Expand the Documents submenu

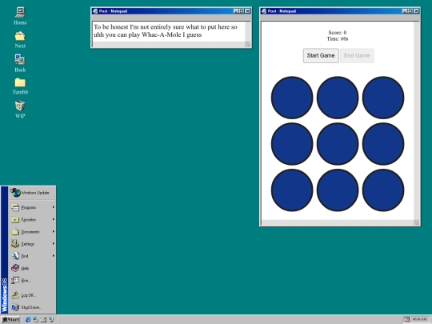tap(32, 232)
